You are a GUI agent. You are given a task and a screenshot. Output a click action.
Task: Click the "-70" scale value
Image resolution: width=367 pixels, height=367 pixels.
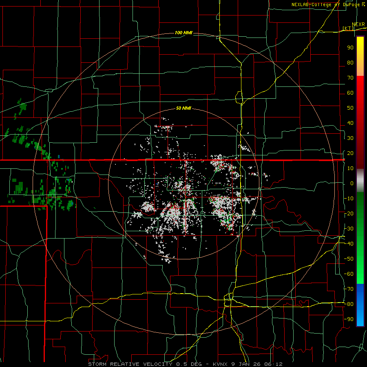[x=349, y=289]
